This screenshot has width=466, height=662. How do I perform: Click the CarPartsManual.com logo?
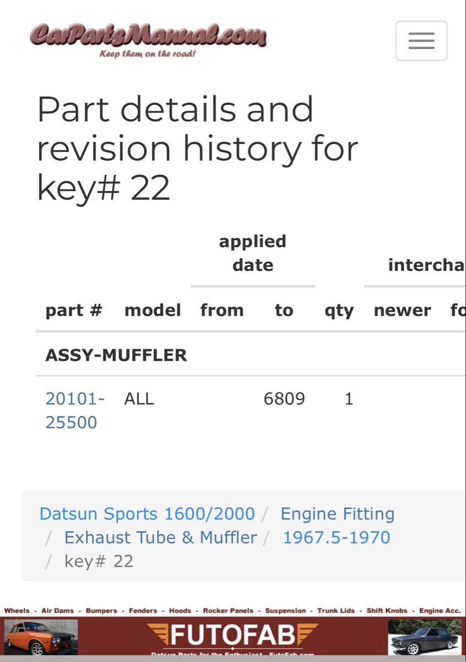pyautogui.click(x=148, y=39)
